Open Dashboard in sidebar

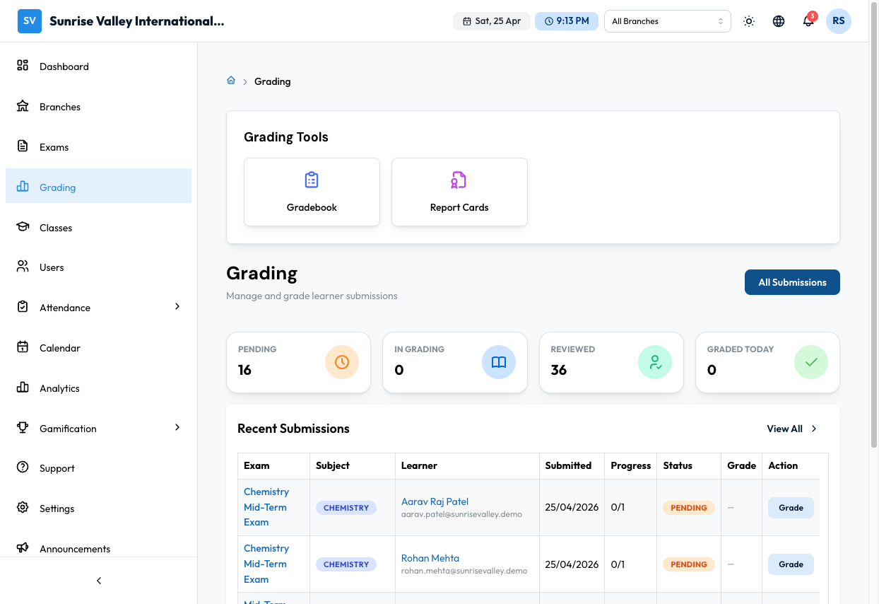pyautogui.click(x=98, y=66)
